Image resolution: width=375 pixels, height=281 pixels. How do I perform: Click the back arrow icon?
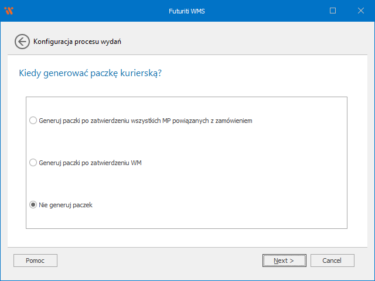coord(22,42)
